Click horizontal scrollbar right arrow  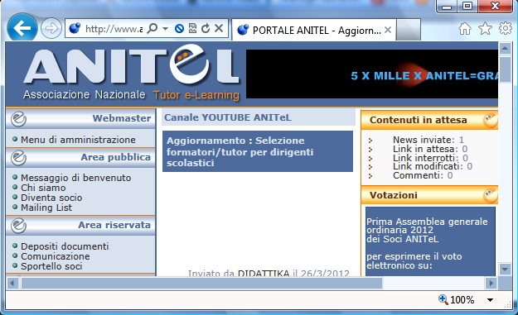coord(491,283)
